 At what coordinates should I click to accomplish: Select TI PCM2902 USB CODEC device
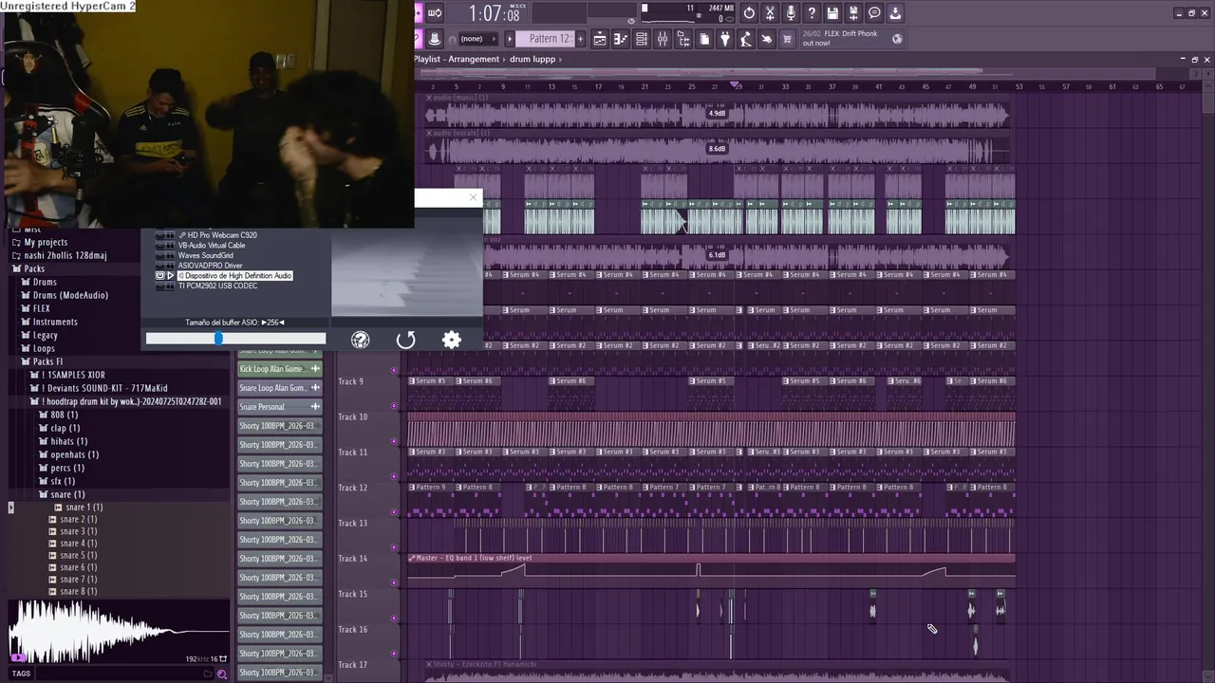[x=217, y=286]
